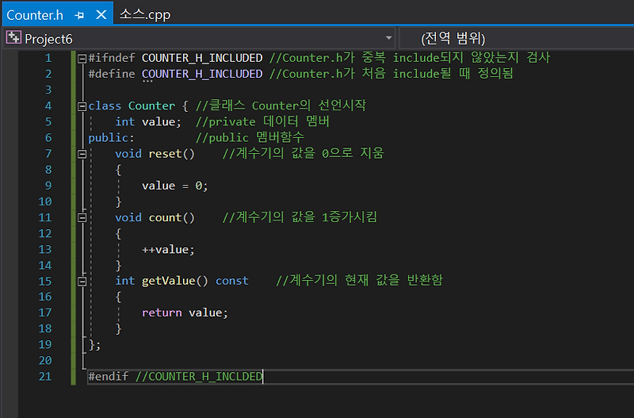Click the '};' class closing line
The width and height of the screenshot is (634, 418).
click(x=94, y=345)
